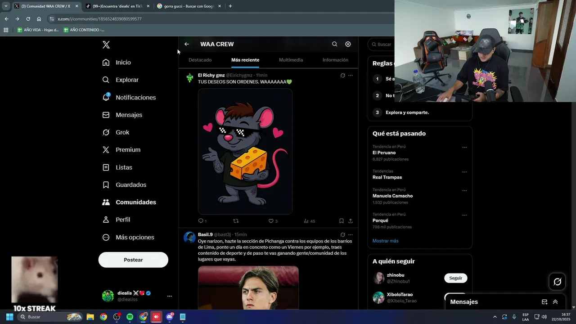
Task: Search within the WAA CREW community
Action: coord(334,44)
